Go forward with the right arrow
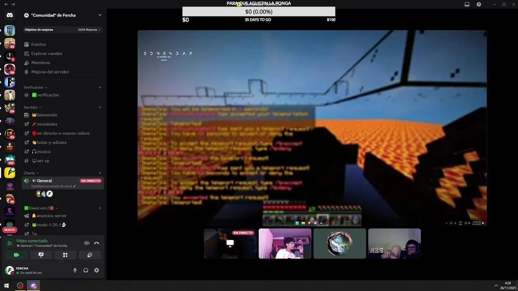This screenshot has height=291, width=518. click(x=13, y=4)
